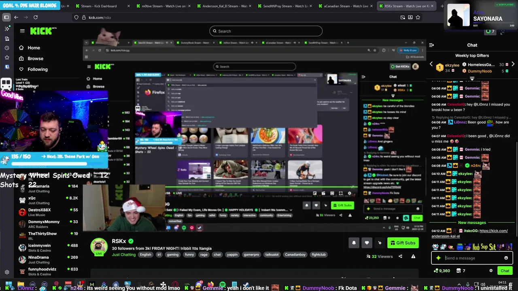Select the Canadianboy tag
Viewport: 518px width, 291px height.
(295, 255)
